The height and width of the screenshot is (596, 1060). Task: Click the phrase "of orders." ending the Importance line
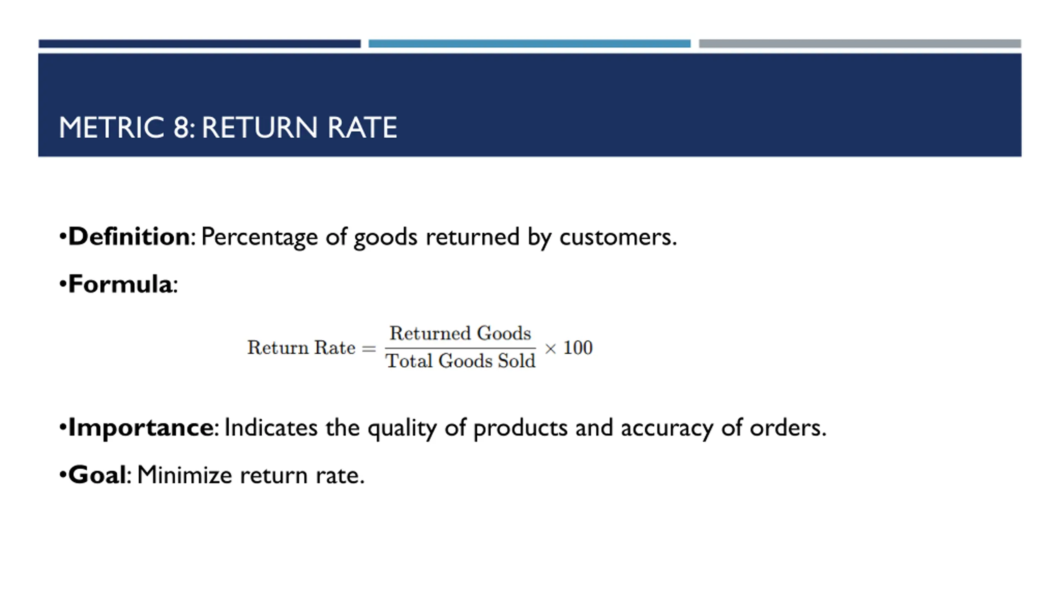[774, 428]
